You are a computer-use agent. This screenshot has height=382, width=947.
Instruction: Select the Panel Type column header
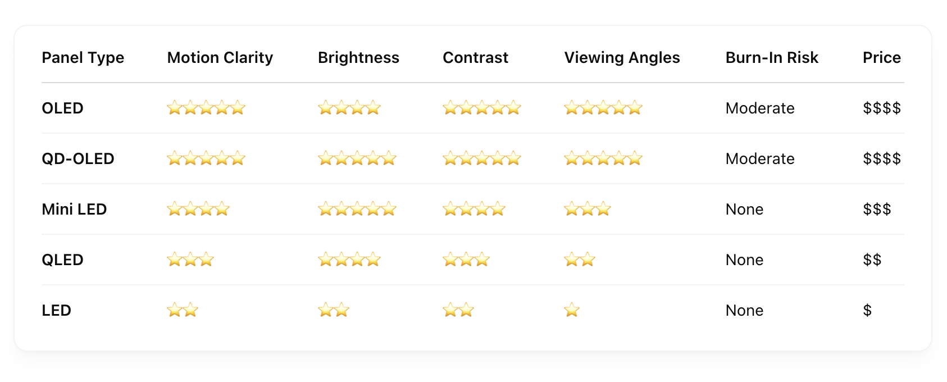83,58
